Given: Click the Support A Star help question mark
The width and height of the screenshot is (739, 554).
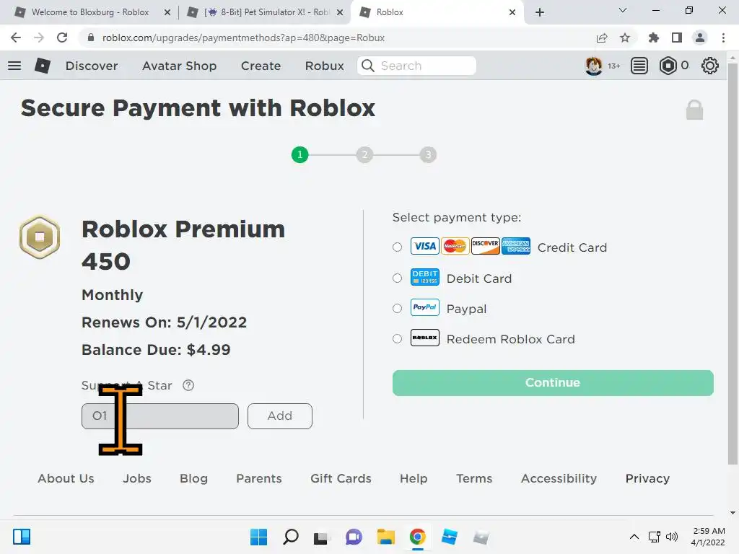Looking at the screenshot, I should coord(188,385).
